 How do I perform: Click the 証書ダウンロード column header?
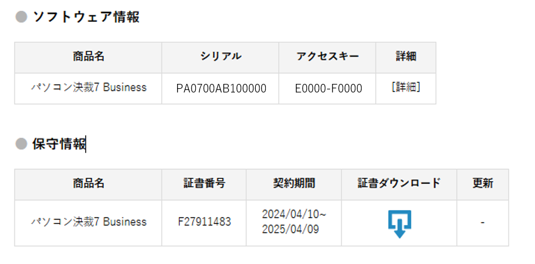[x=399, y=183]
